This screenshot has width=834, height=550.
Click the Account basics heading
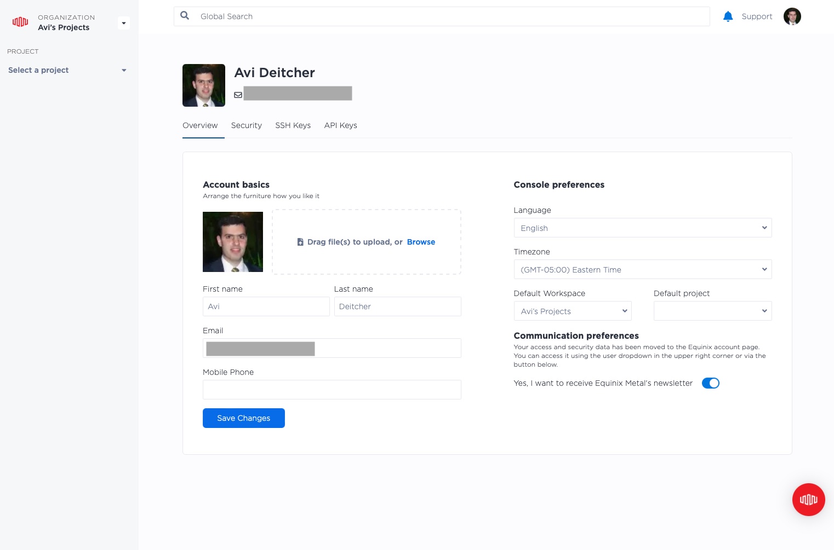[236, 184]
